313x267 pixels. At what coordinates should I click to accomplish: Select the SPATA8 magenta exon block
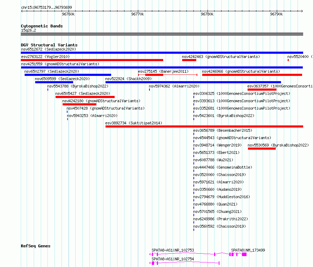coord(244,254)
